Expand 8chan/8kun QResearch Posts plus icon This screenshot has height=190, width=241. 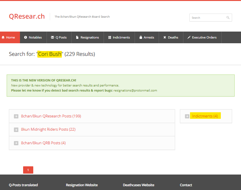point(16,116)
